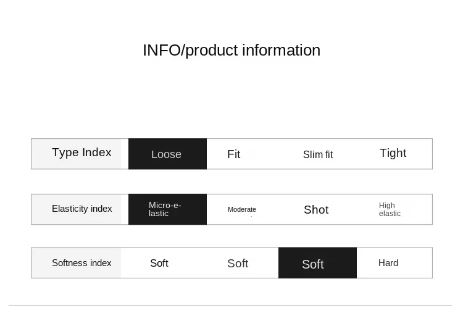Image resolution: width=463 pixels, height=334 pixels.
Task: Choose the Hard softness option
Action: tap(388, 263)
